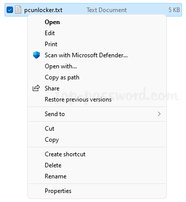Choose Delete from the context menu

pos(97,165)
